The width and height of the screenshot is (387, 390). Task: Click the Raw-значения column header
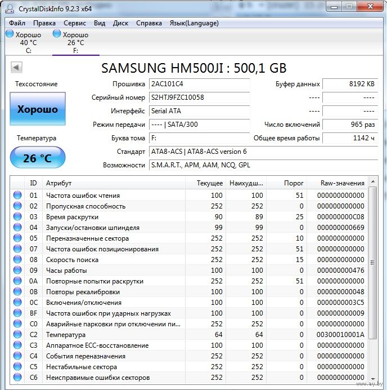coord(337,183)
